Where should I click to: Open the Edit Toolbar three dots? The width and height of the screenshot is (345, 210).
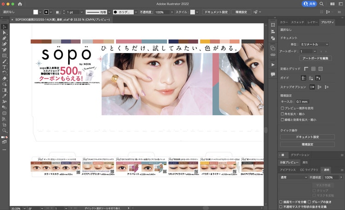click(4, 150)
